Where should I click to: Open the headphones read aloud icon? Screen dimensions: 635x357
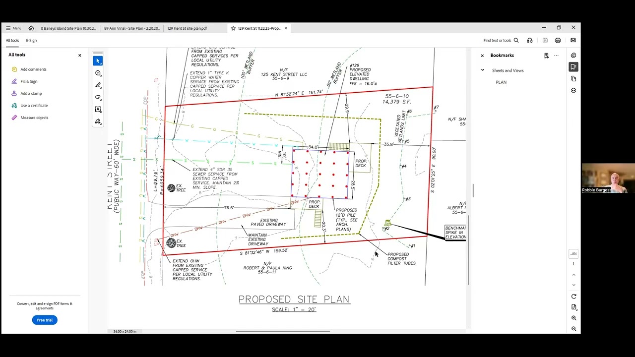(x=530, y=40)
